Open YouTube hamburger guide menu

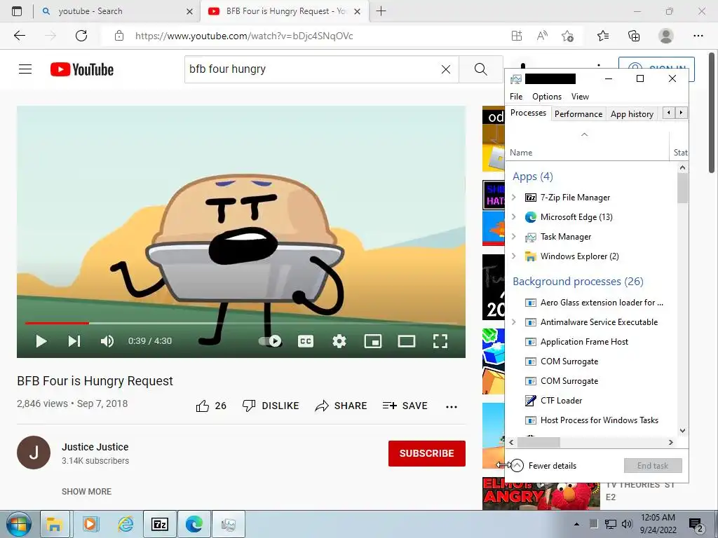(x=25, y=69)
